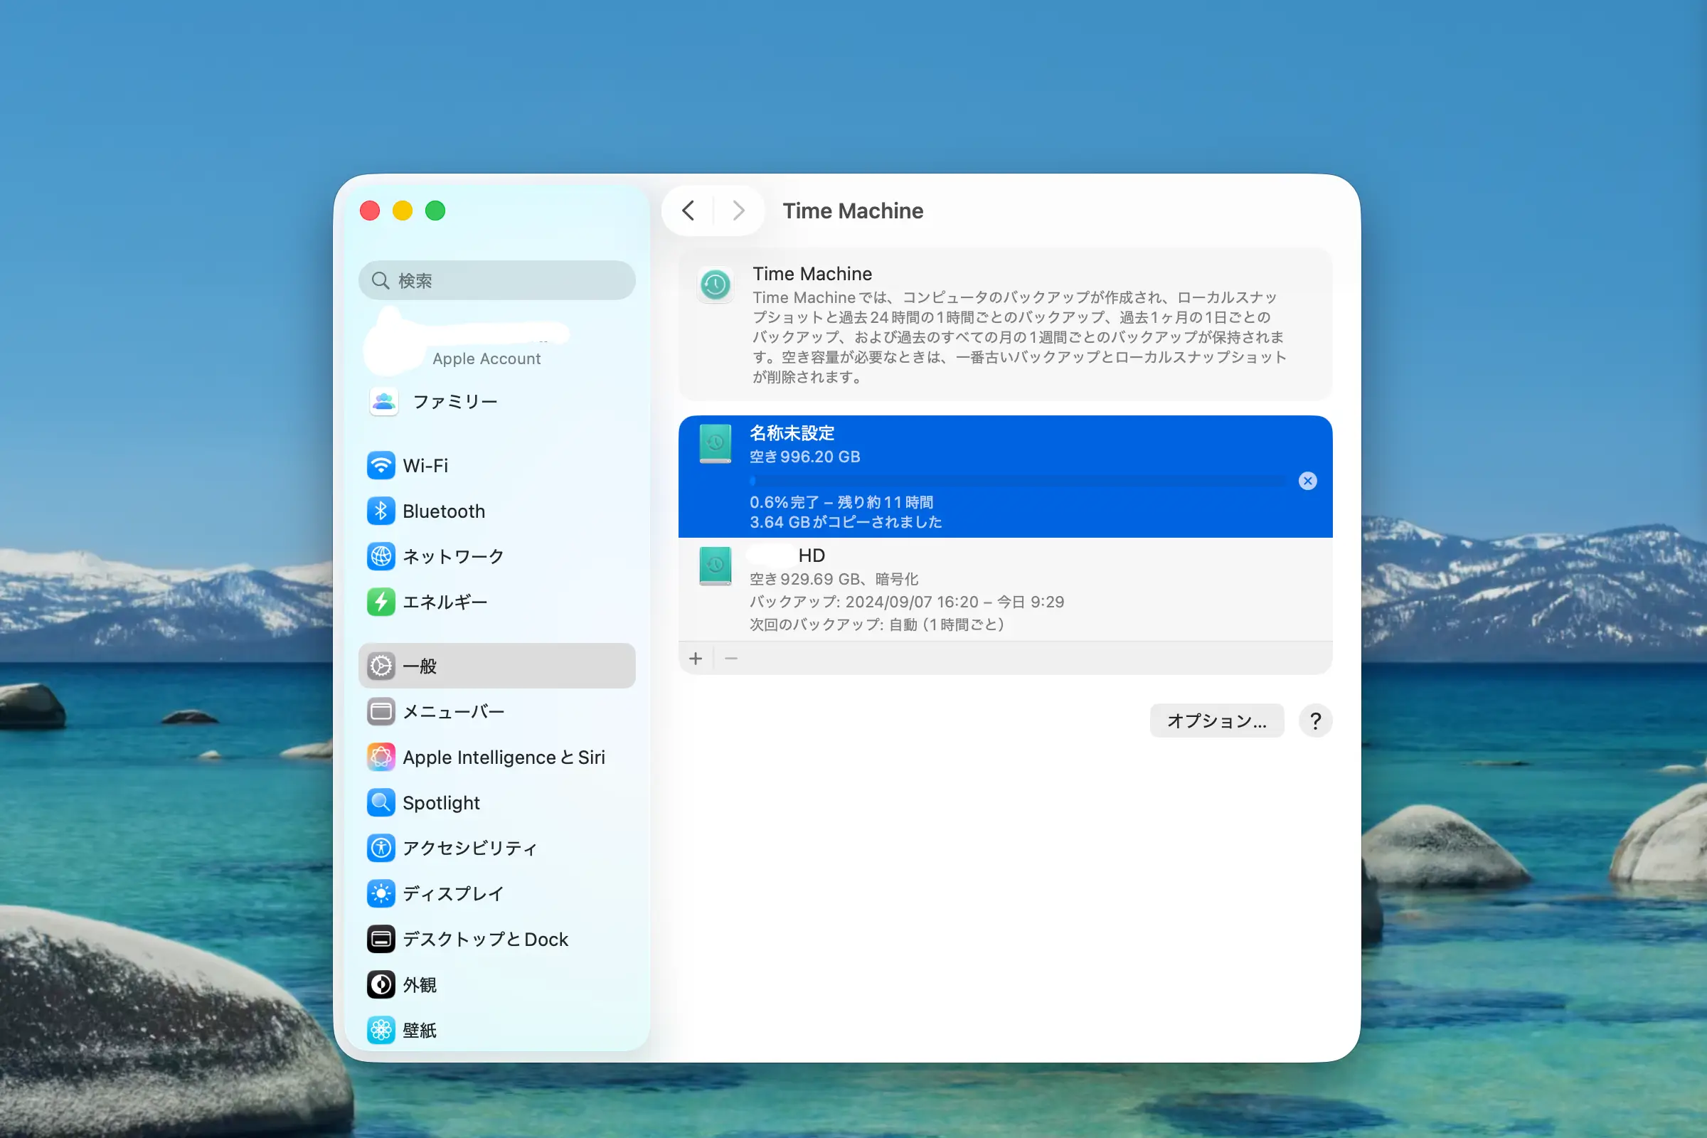
Task: Open the エネルギー energy settings
Action: click(444, 602)
